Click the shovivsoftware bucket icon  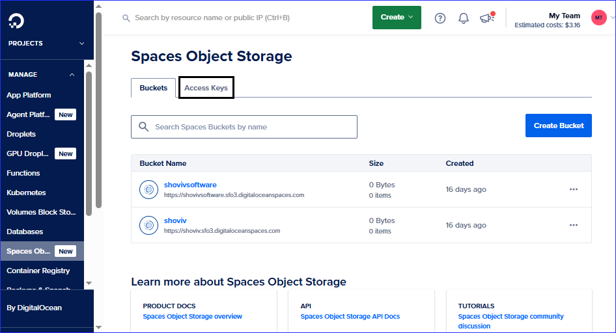tap(149, 190)
